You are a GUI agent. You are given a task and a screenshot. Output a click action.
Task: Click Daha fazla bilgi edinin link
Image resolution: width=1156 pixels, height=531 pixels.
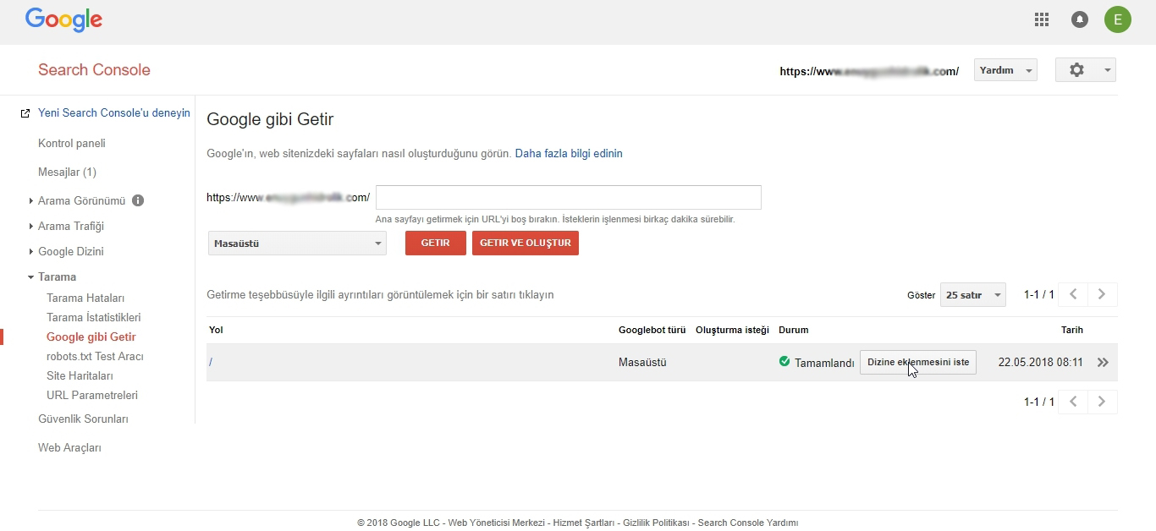[569, 153]
